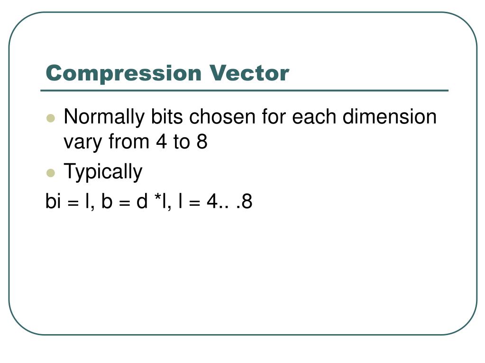Click the word "bits" in first bullet
This screenshot has height=363, width=485.
[x=167, y=117]
